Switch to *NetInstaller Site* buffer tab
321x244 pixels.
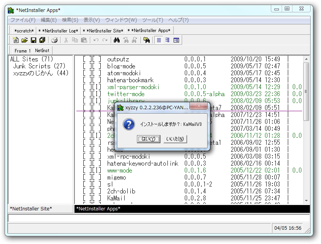[x=103, y=31]
